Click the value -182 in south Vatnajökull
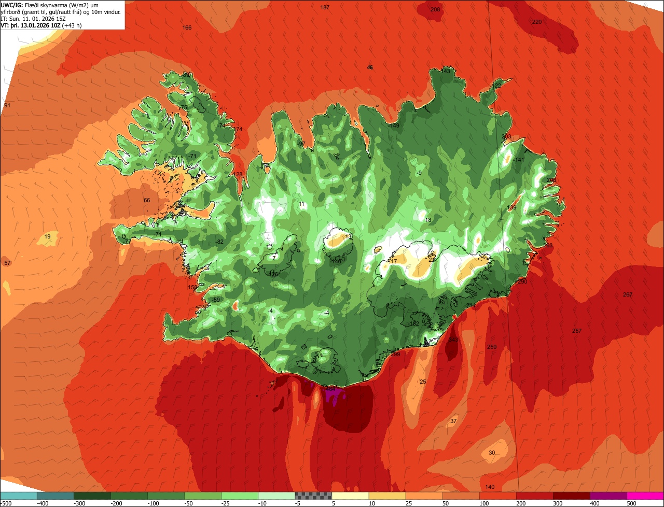Viewport: 664px width, 507px height. [x=413, y=323]
